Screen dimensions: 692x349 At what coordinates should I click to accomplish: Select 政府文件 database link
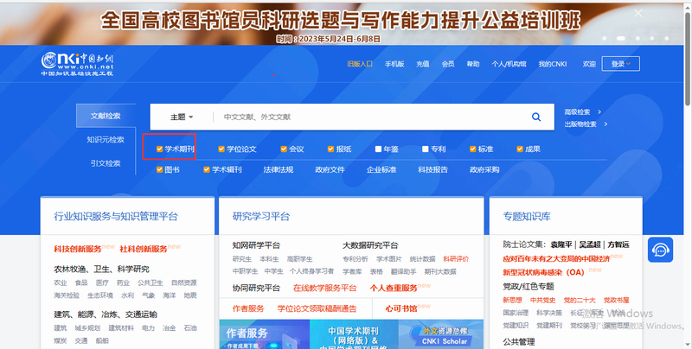click(x=330, y=169)
